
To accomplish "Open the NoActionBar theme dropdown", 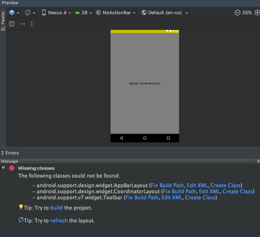I will pos(116,12).
